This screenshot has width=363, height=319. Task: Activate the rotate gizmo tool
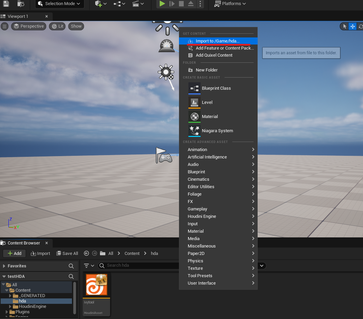(x=360, y=26)
